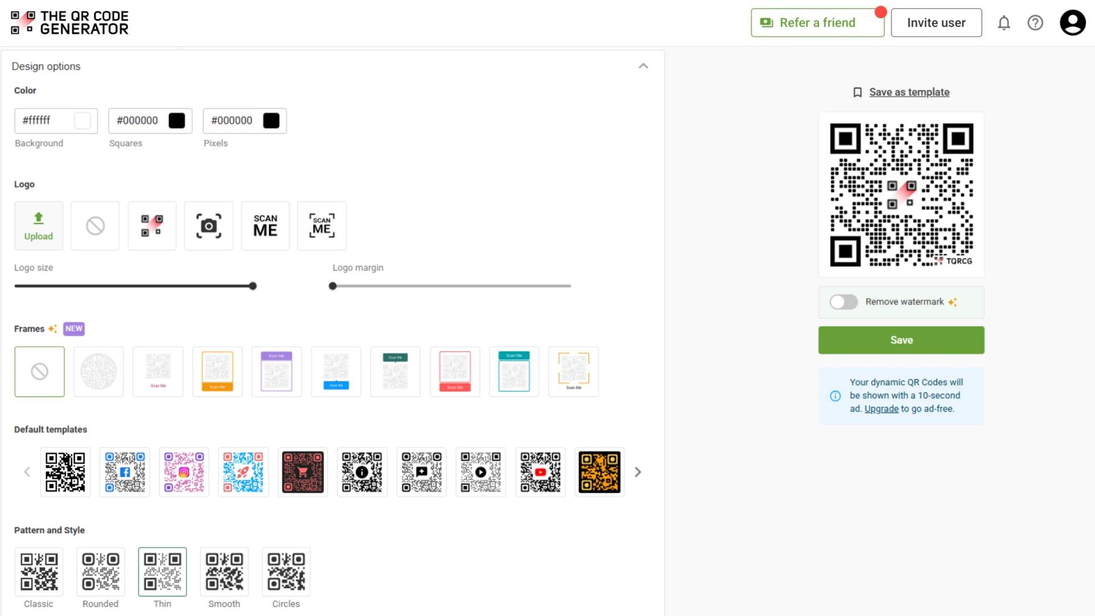Select the Classic pattern style
1095x616 pixels.
39,572
